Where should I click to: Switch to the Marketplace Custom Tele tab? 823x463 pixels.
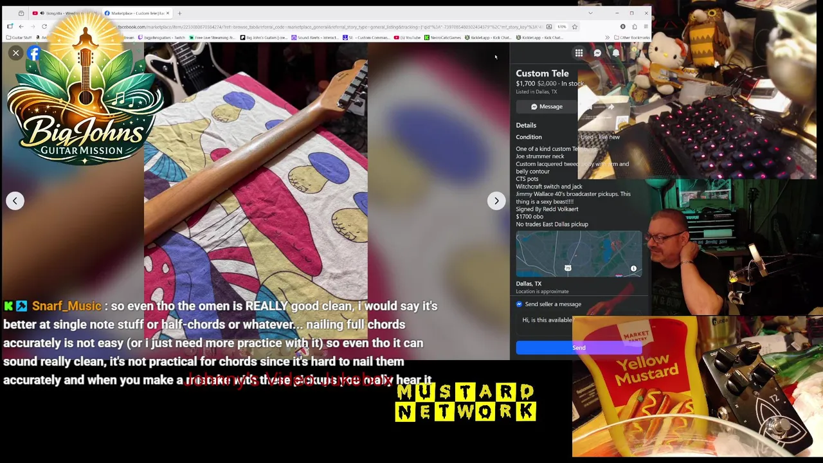coord(137,13)
